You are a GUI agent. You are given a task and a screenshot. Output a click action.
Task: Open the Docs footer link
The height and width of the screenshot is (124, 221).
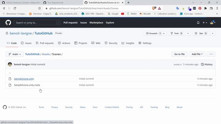point(95,107)
